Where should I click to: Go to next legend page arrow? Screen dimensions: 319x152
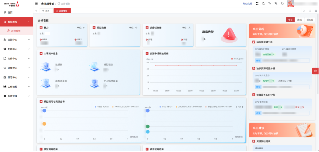(243, 107)
